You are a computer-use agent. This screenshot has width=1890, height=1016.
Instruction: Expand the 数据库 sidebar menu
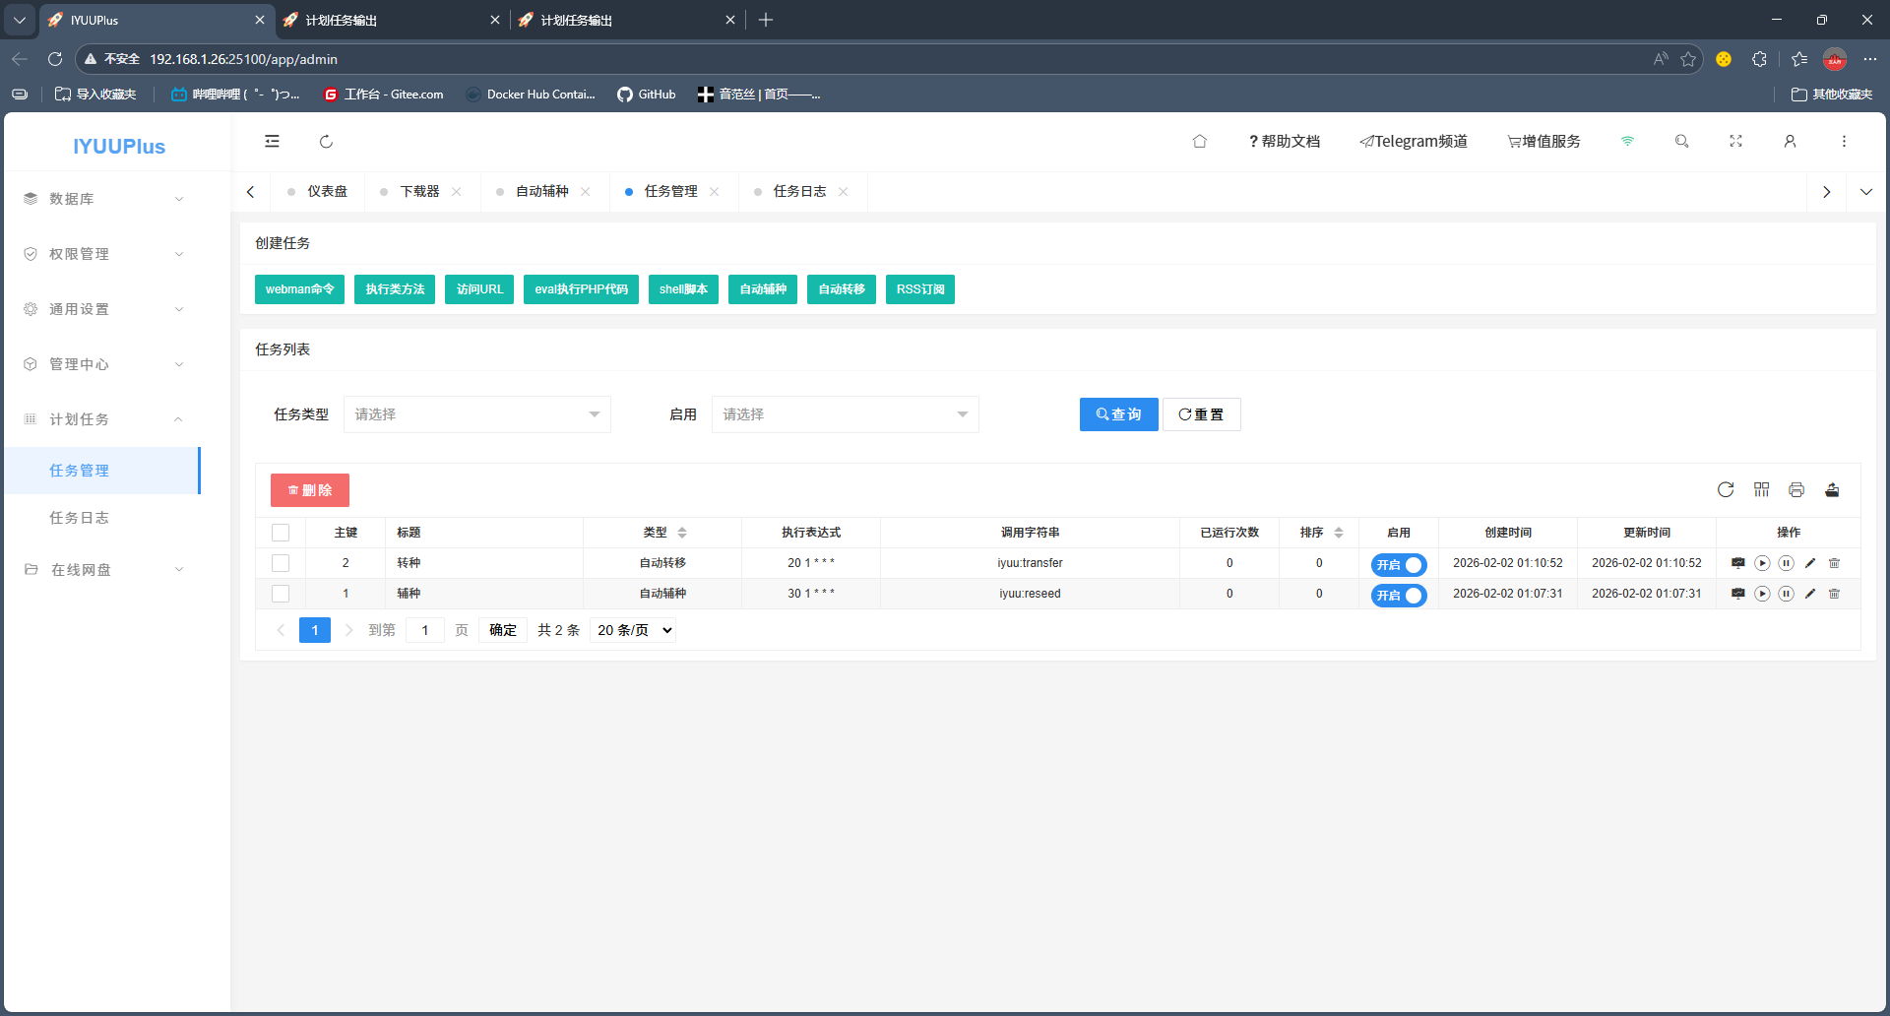(x=103, y=199)
